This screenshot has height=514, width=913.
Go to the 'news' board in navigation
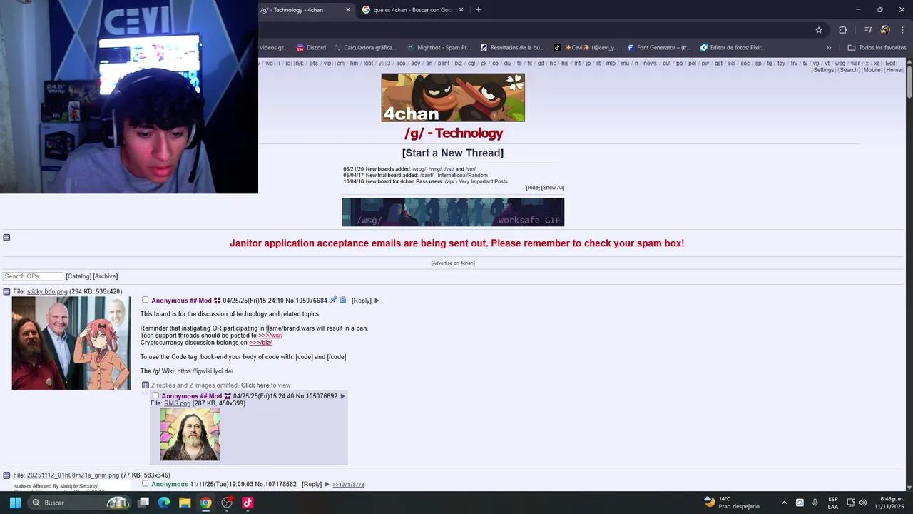click(x=650, y=63)
